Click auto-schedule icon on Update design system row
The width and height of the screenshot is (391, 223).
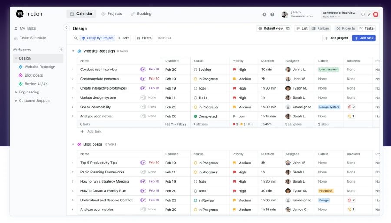click(143, 97)
